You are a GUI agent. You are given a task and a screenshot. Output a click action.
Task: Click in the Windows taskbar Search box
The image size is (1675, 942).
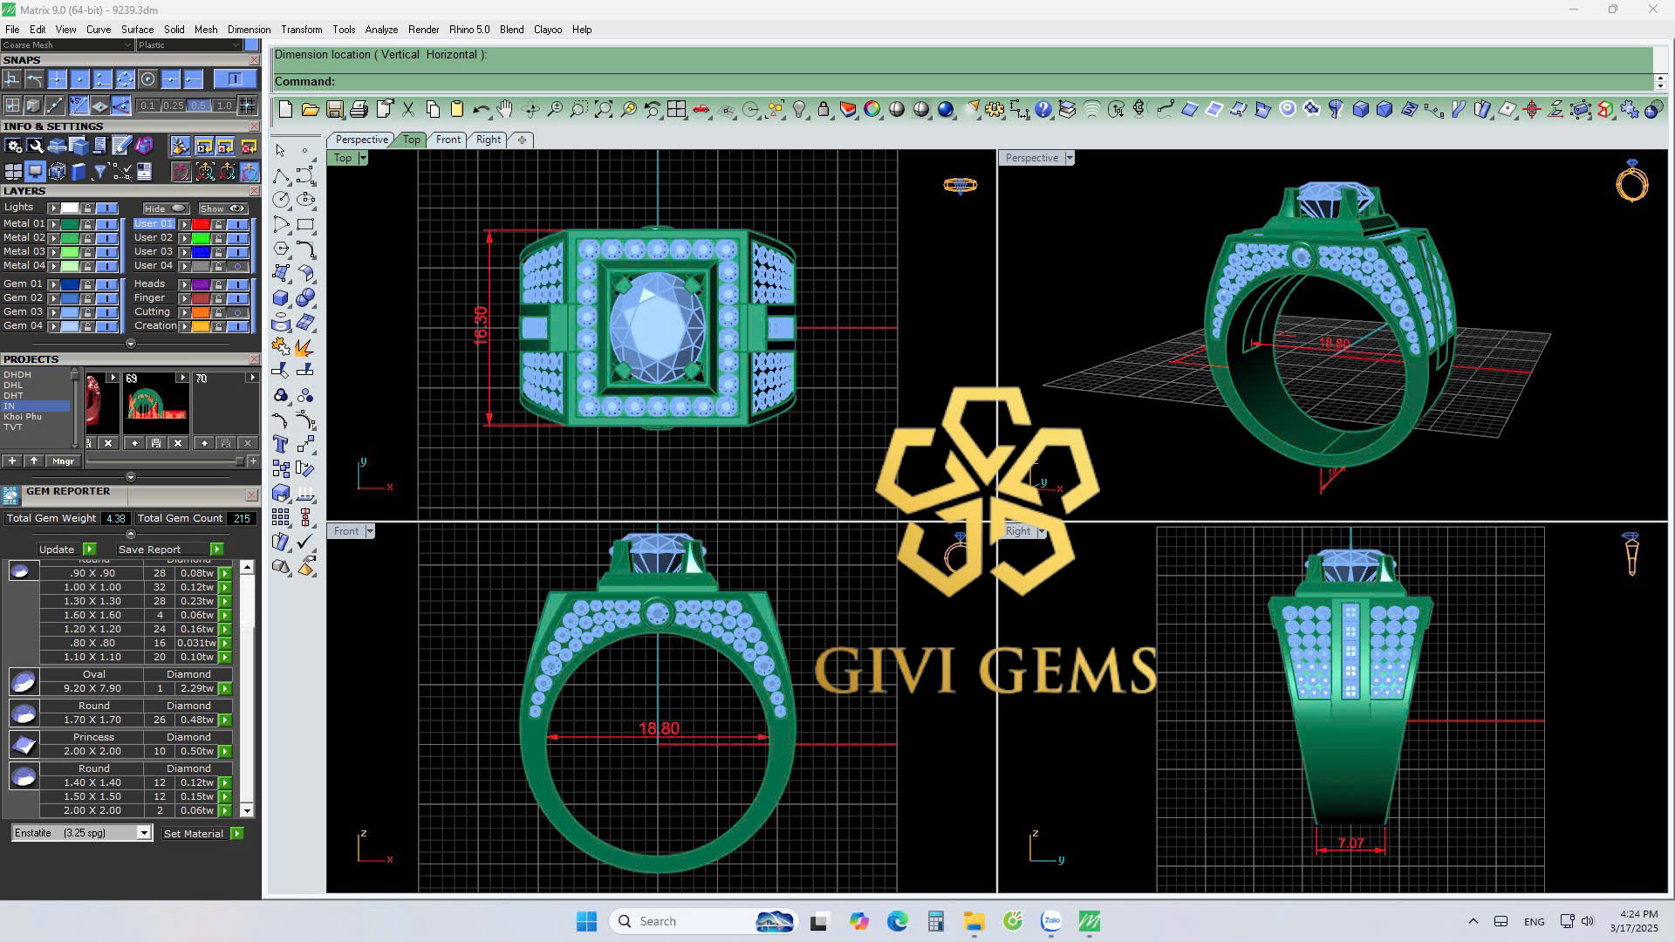(702, 921)
